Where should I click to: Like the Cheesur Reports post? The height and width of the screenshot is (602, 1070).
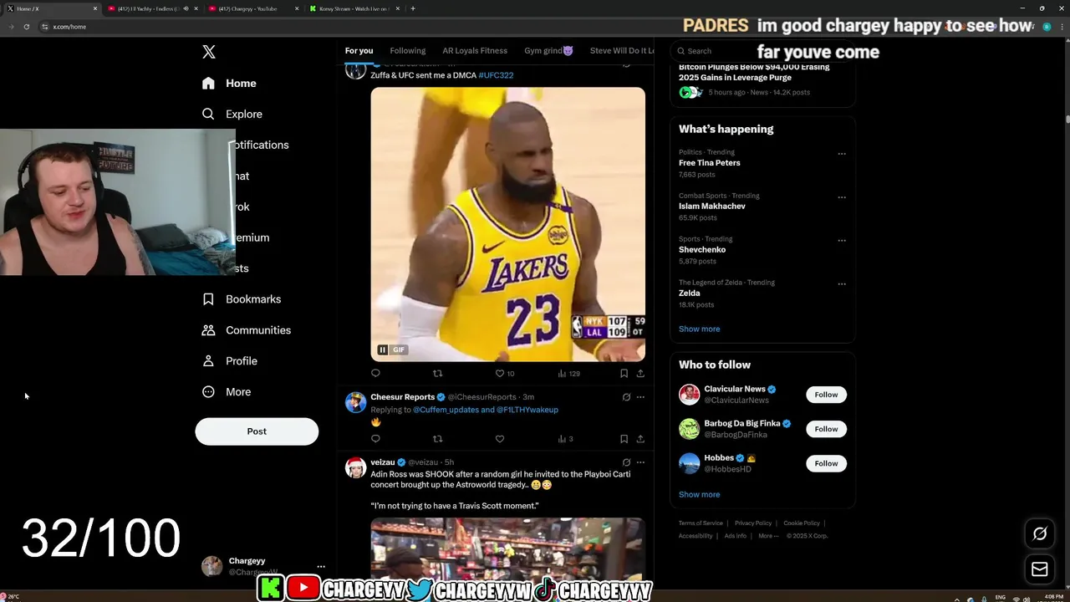(x=500, y=439)
